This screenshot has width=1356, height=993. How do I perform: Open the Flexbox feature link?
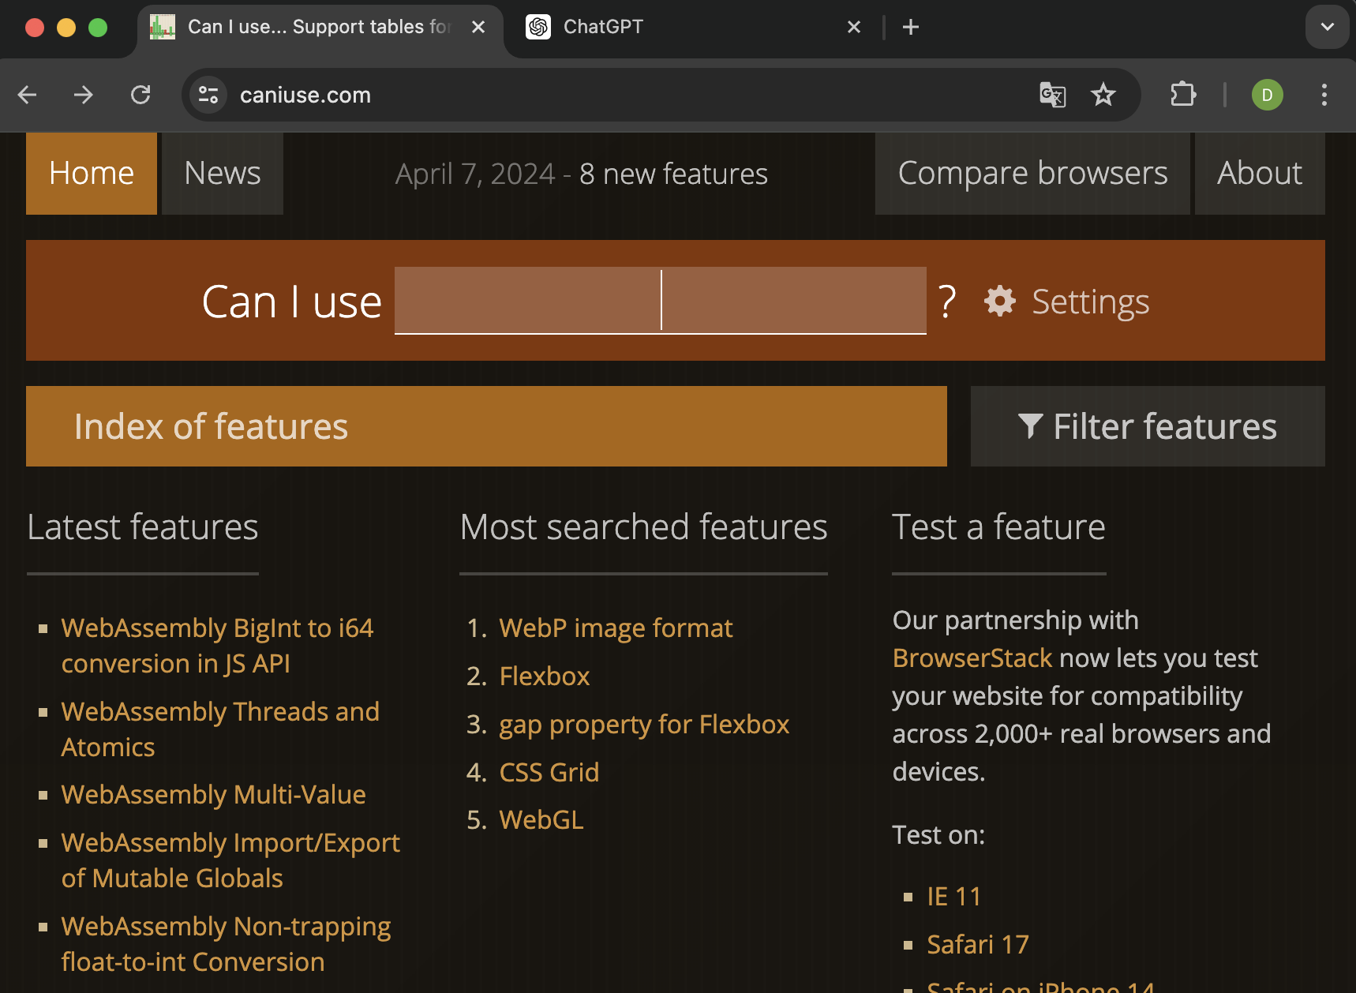(x=545, y=676)
